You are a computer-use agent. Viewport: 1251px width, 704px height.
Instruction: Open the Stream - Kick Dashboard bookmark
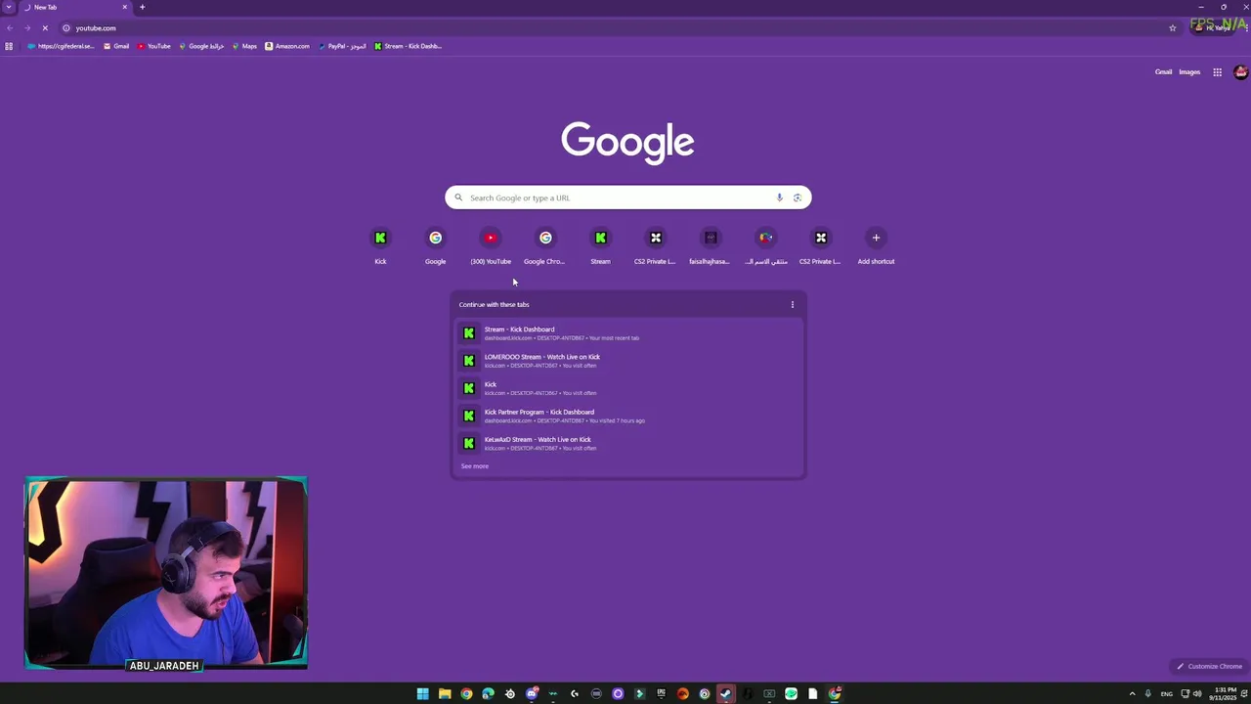point(409,46)
